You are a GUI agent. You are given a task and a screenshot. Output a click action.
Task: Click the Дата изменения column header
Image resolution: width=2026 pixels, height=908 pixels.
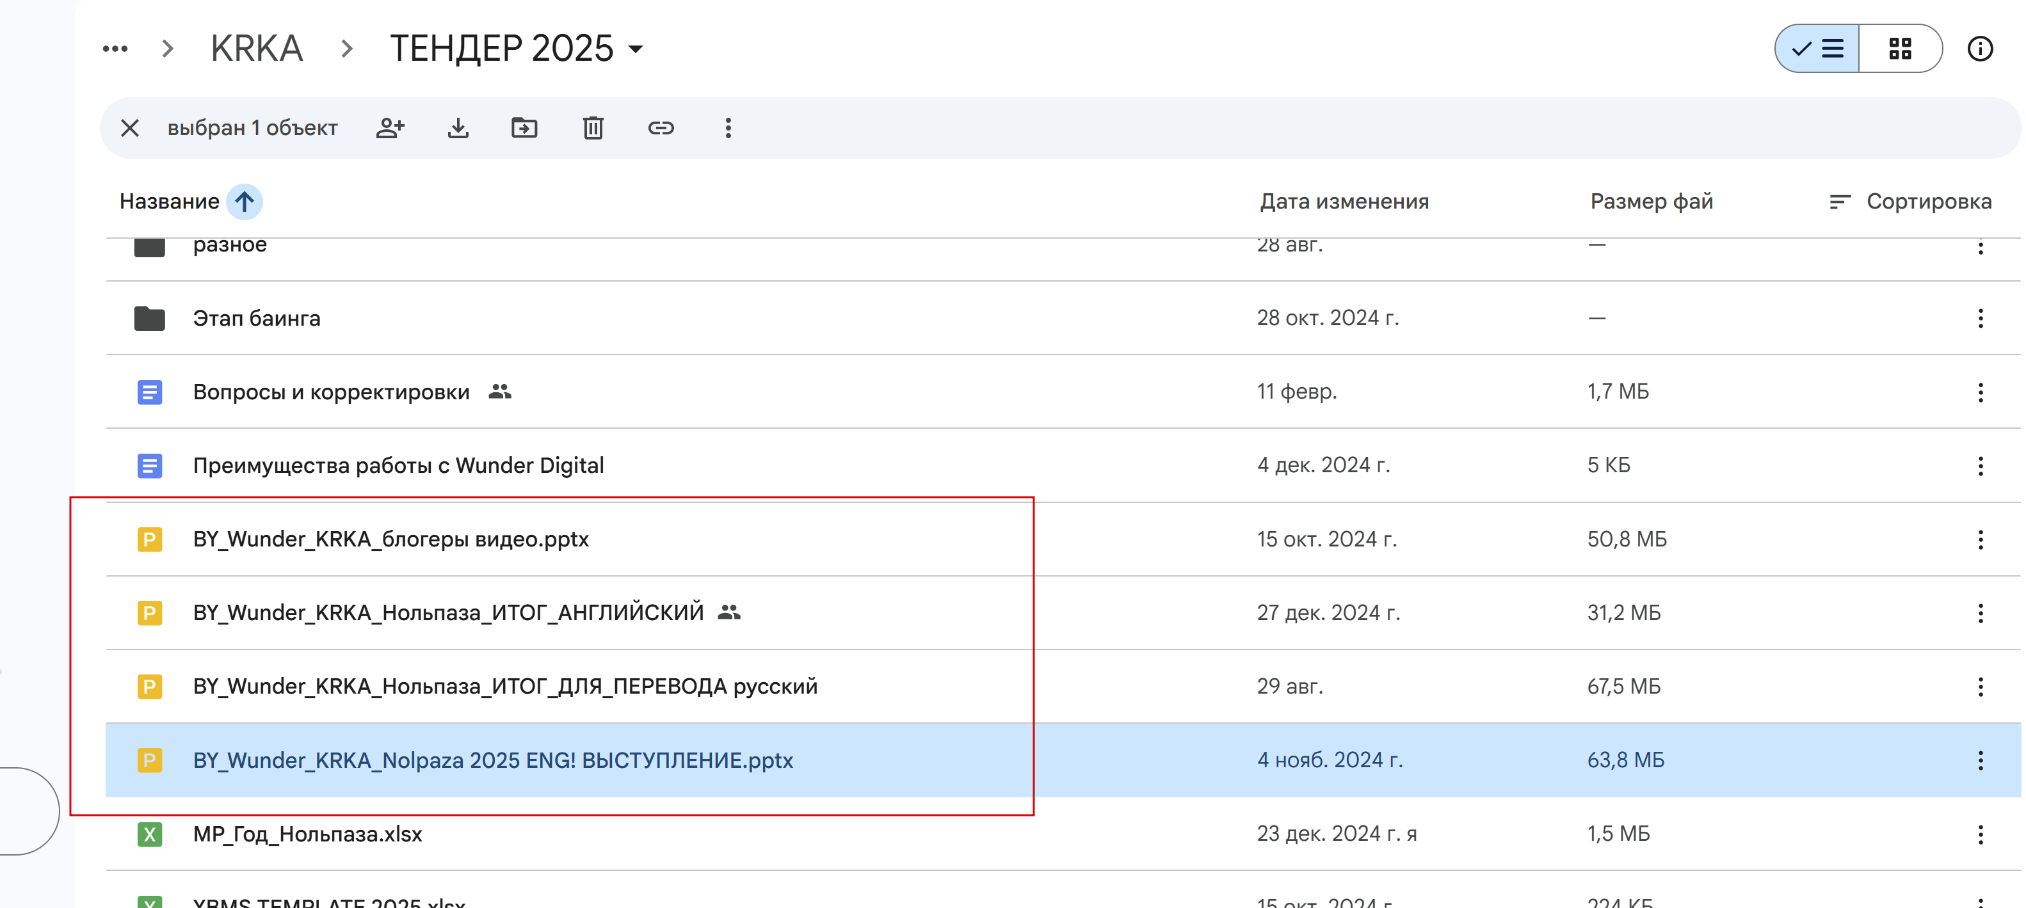pyautogui.click(x=1344, y=202)
